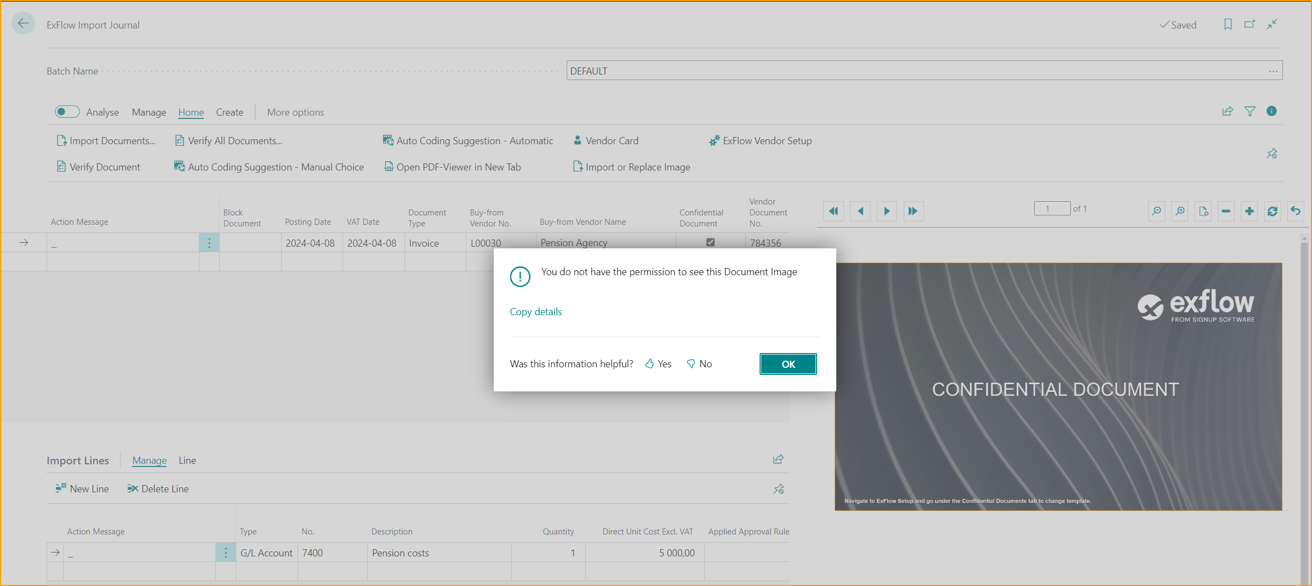The width and height of the screenshot is (1312, 586).
Task: Go to last page in document viewer
Action: [913, 211]
